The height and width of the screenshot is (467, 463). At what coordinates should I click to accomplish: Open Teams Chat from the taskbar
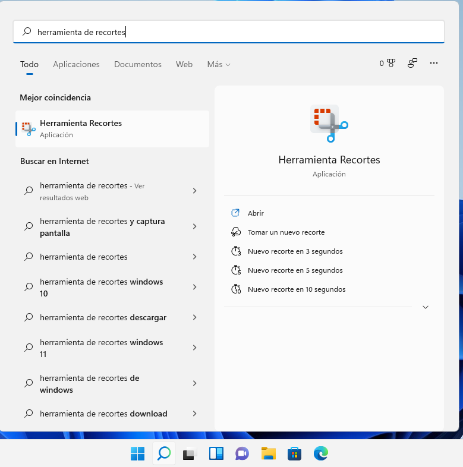click(242, 453)
